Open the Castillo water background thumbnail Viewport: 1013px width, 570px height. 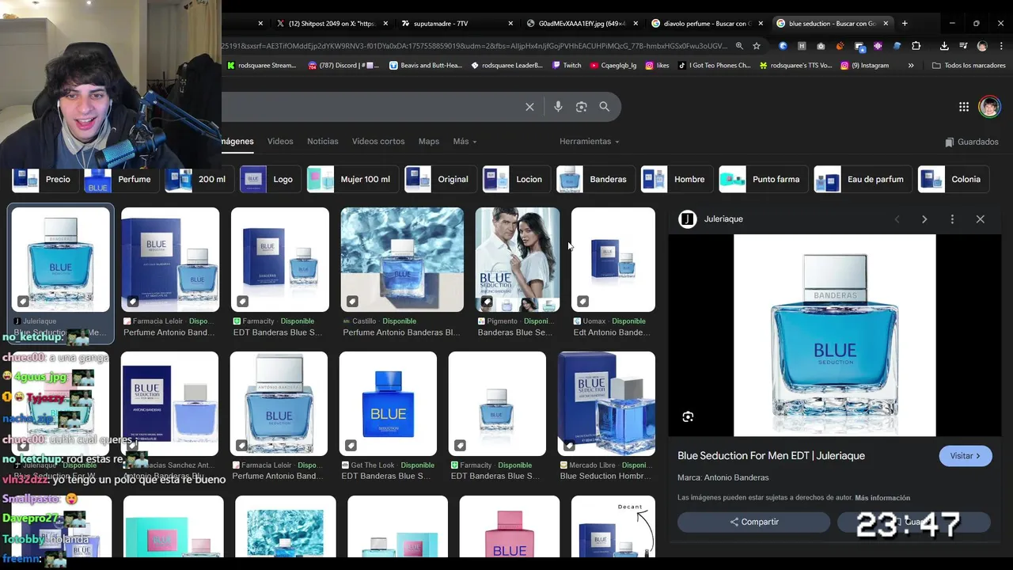pos(402,260)
